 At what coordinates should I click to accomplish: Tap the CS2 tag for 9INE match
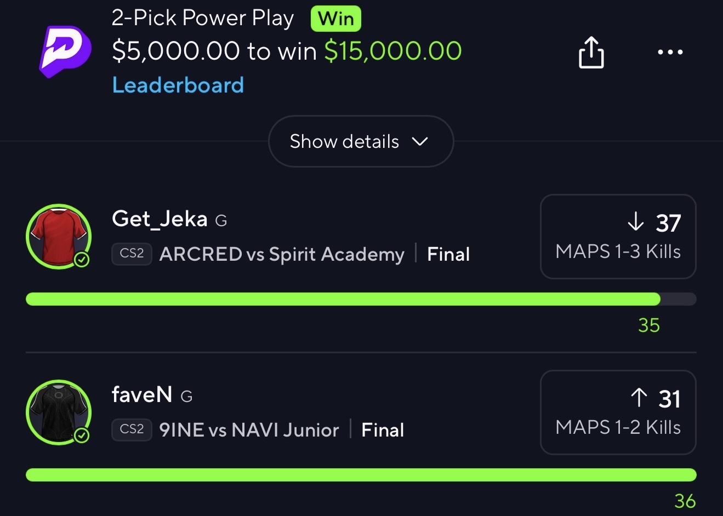pyautogui.click(x=132, y=429)
